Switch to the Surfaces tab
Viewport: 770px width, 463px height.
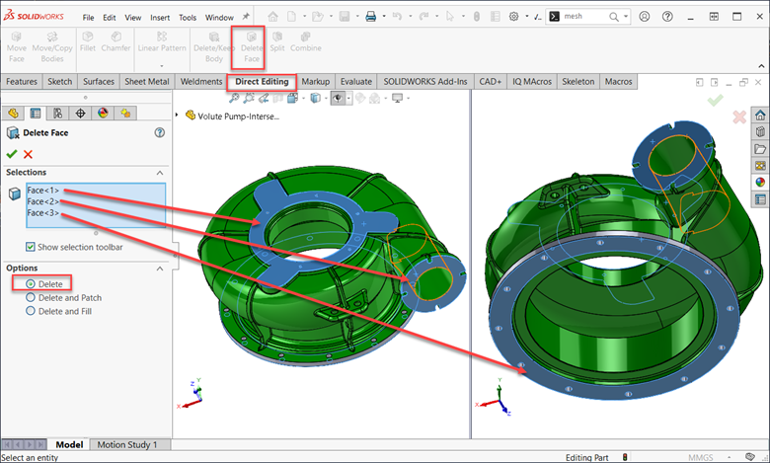point(99,82)
